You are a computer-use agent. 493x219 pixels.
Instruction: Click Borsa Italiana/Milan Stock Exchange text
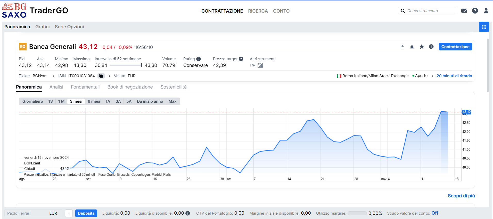tap(375, 76)
